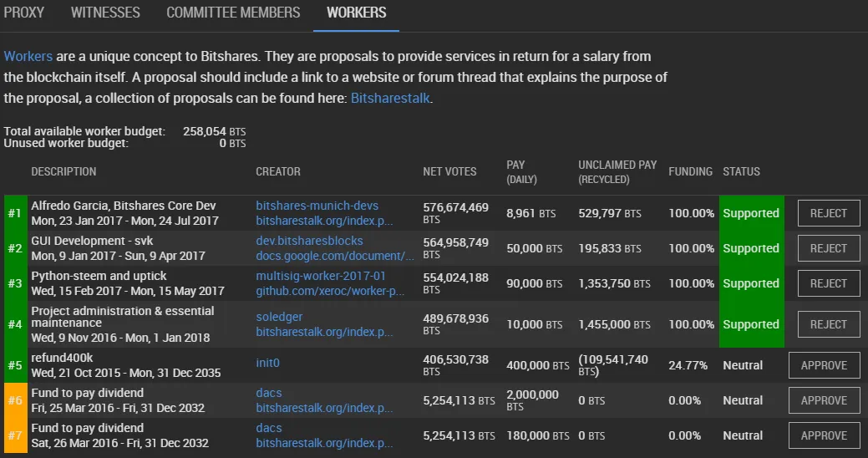This screenshot has height=458, width=868.
Task: Reject the Python-steem and uptick worker
Action: coord(829,283)
